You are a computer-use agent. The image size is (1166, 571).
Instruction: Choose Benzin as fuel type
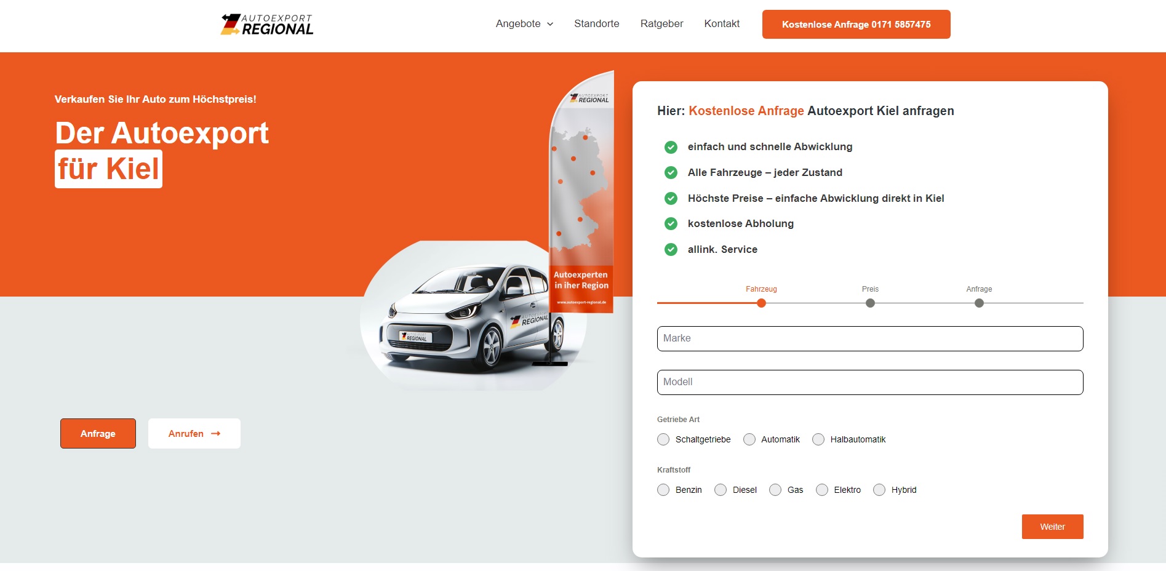tap(663, 490)
